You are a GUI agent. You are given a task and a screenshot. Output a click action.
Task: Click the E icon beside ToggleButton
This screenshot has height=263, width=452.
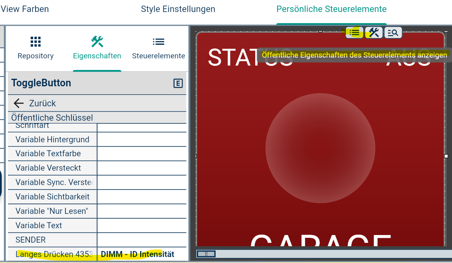tap(178, 84)
